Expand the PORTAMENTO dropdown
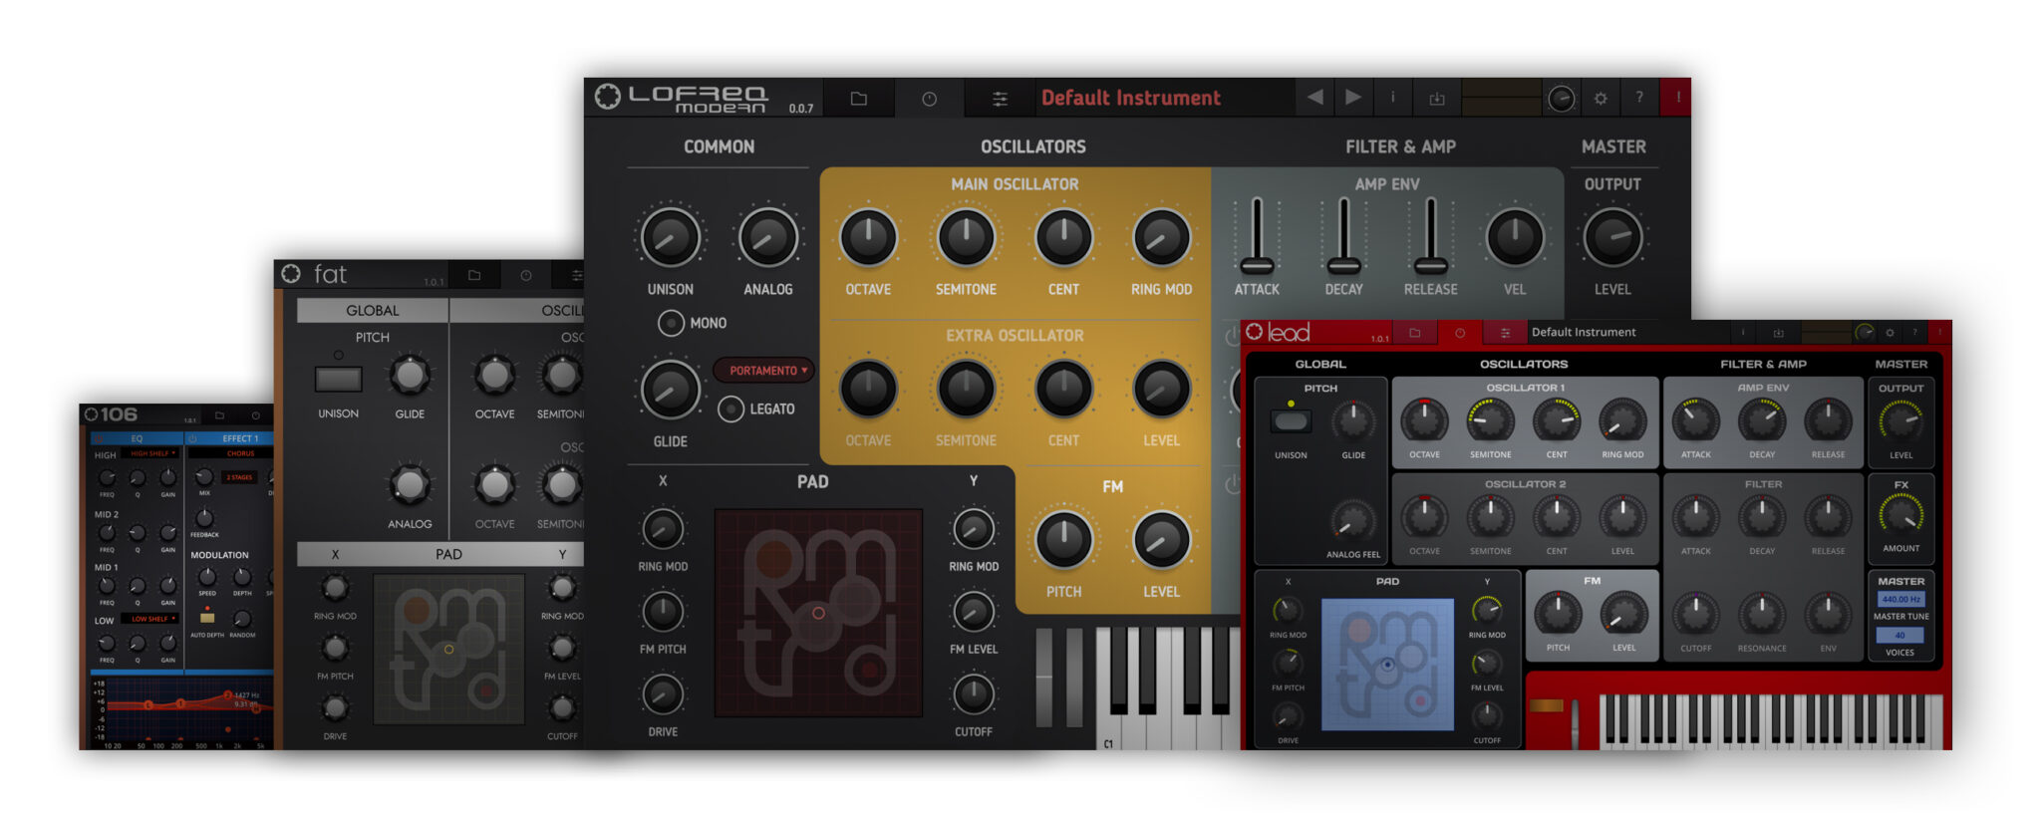The image size is (2041, 823). coord(766,371)
